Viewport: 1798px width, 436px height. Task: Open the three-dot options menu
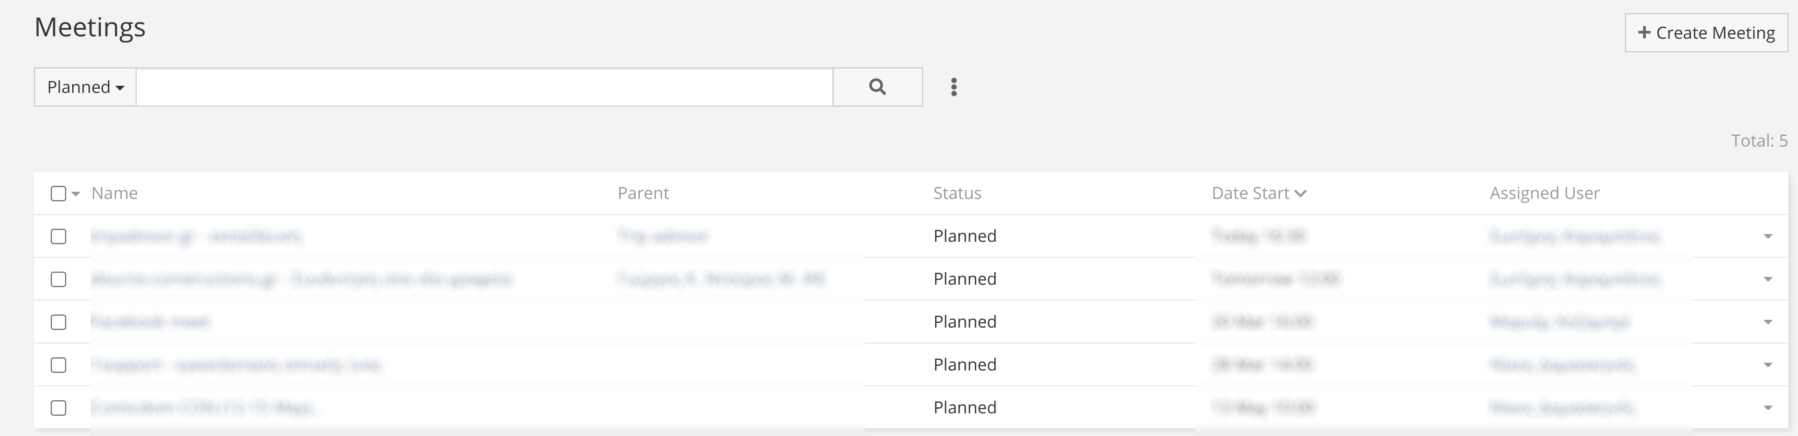954,87
